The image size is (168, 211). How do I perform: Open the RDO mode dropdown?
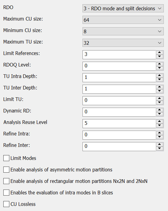pyautogui.click(x=123, y=8)
